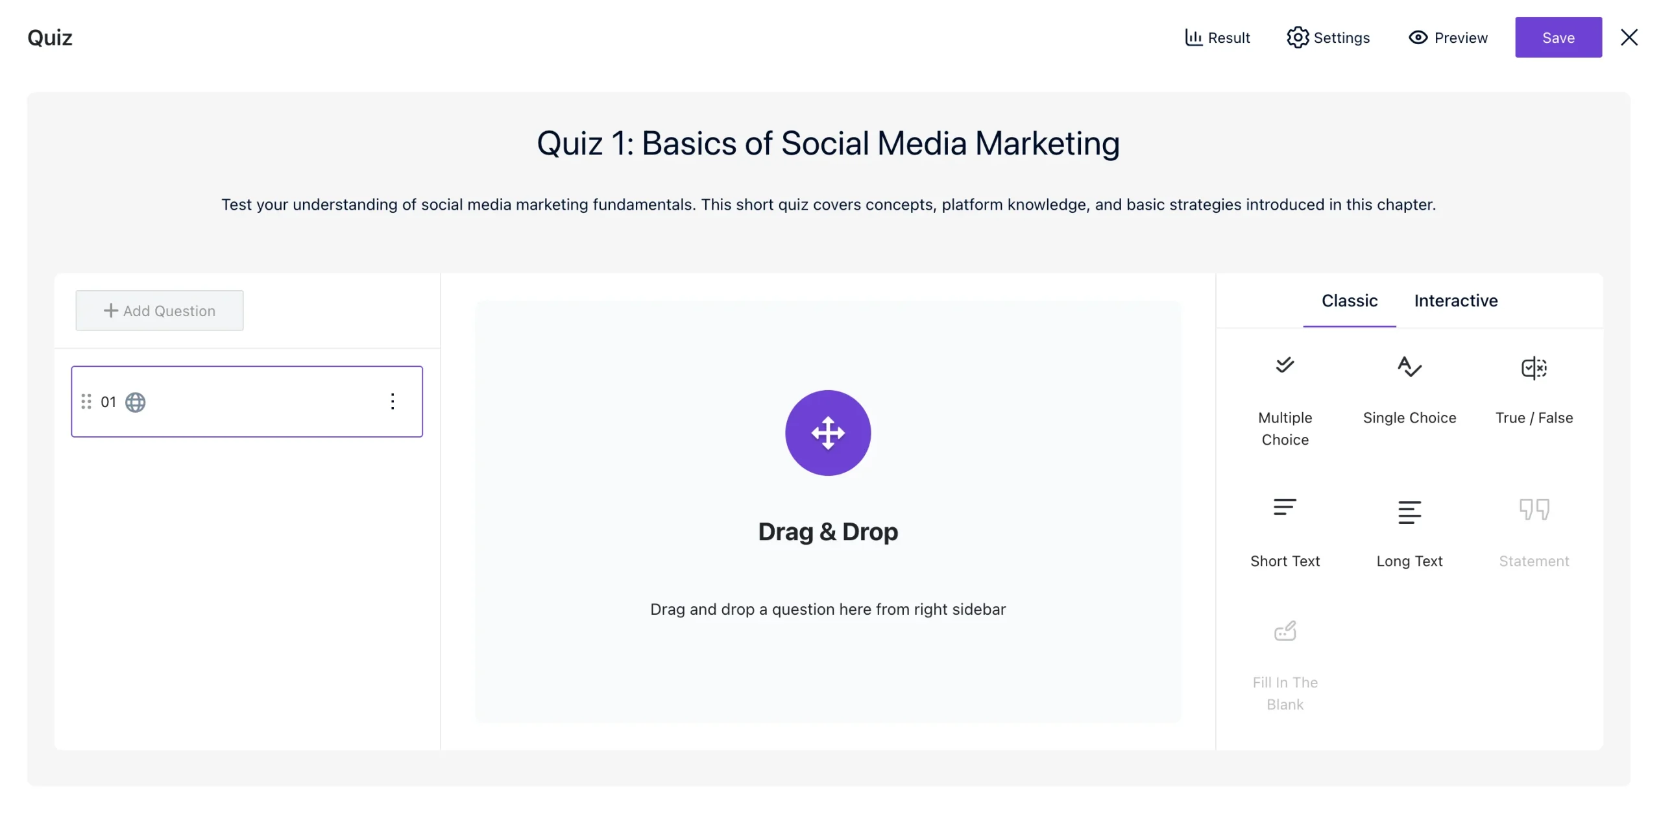Switch to the Interactive tab
The width and height of the screenshot is (1661, 814).
point(1455,301)
